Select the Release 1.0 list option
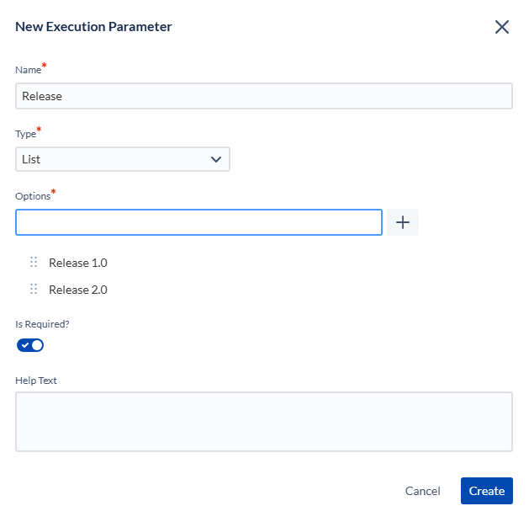Viewport: 529px width, 522px height. [78, 263]
